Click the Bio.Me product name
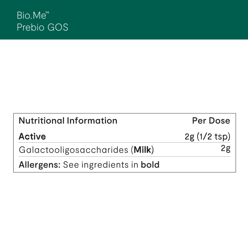The width and height of the screenshot is (248, 248). (x=31, y=16)
